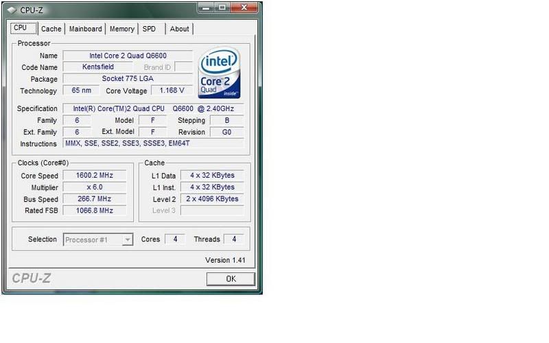The width and height of the screenshot is (549, 343).
Task: Click the Model value F
Action: pyautogui.click(x=152, y=121)
